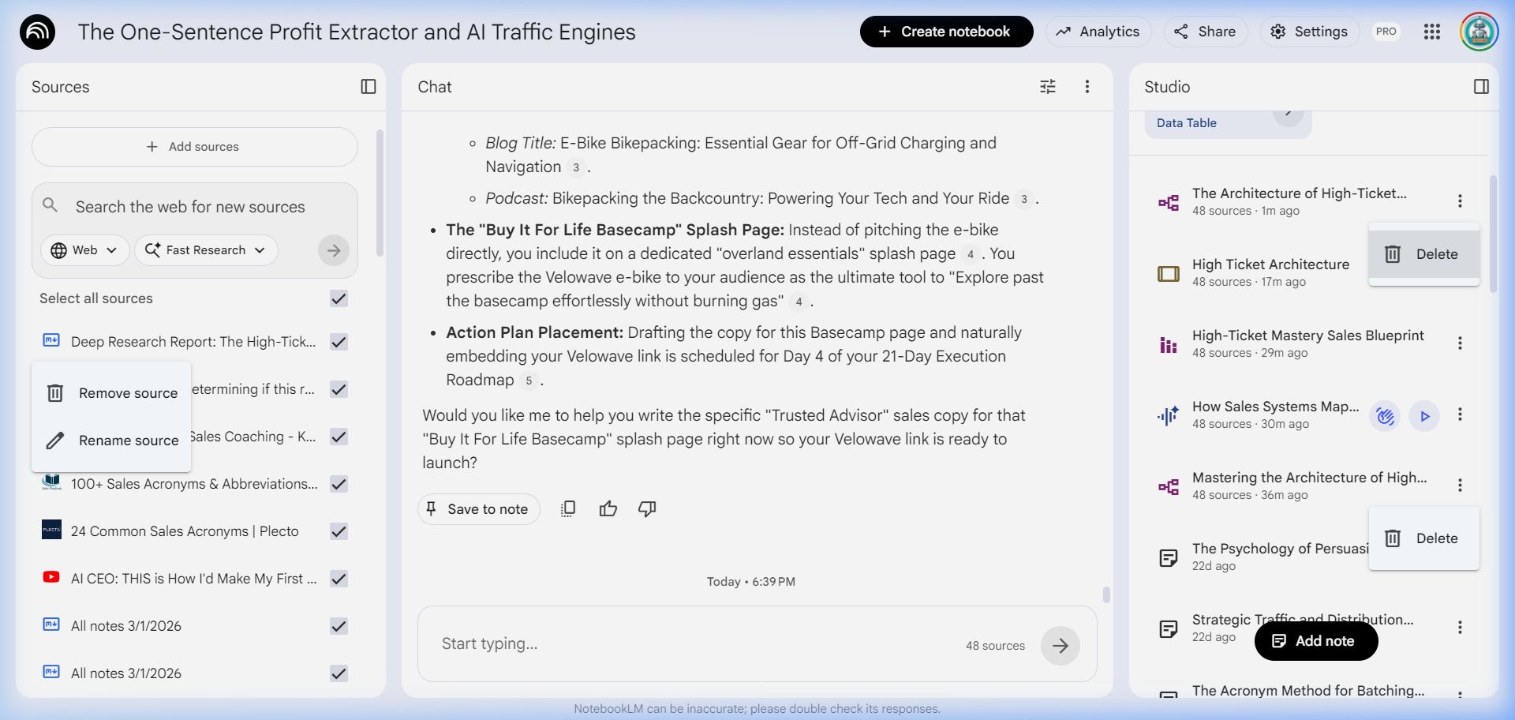1515x720 pixels.
Task: Save the response to note
Action: pyautogui.click(x=478, y=509)
